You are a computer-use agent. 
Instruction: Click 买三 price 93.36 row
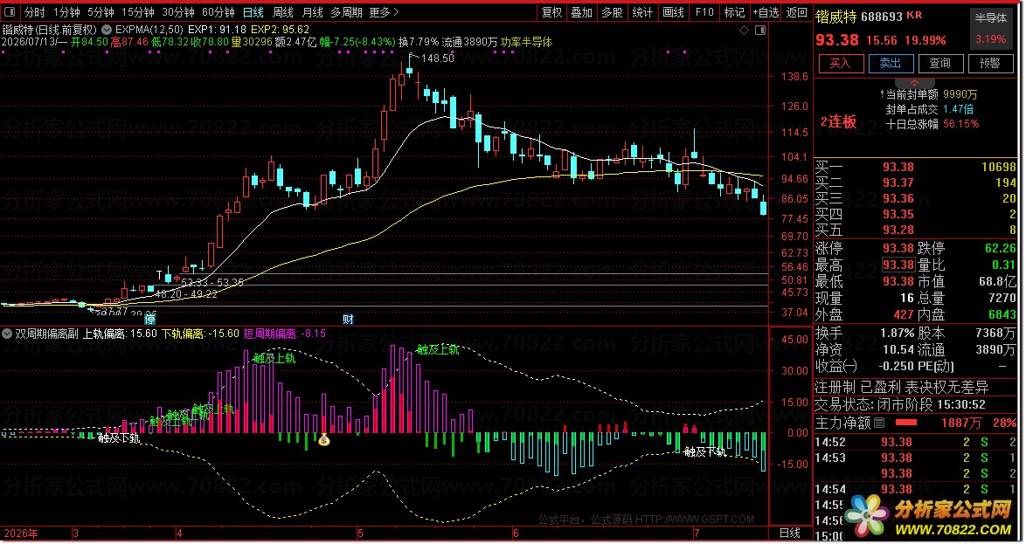coord(915,198)
